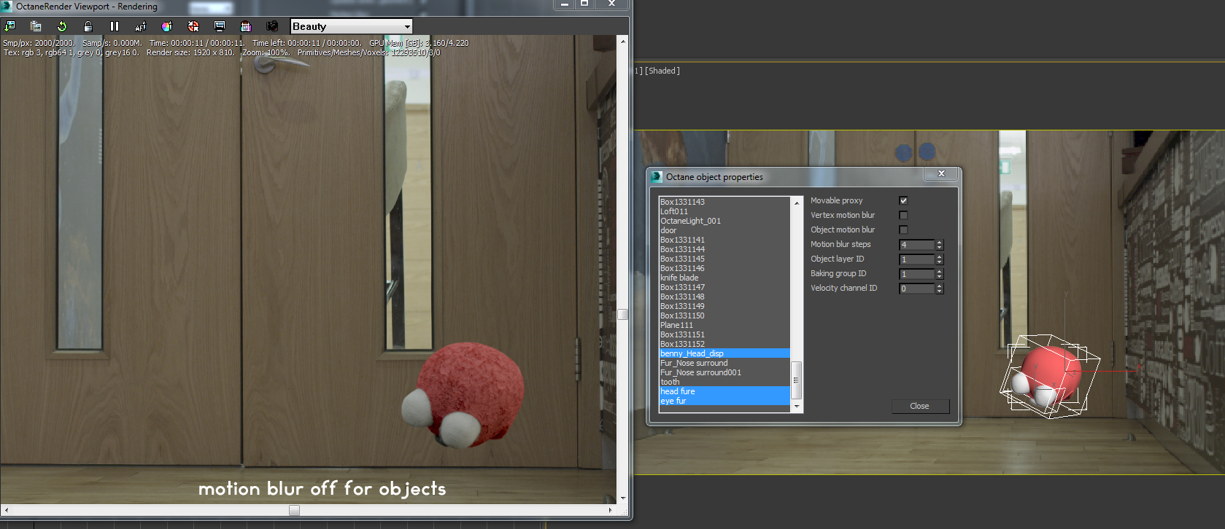Uncheck the Movable proxy checkbox
Screen dimensions: 1225x529
(x=903, y=200)
